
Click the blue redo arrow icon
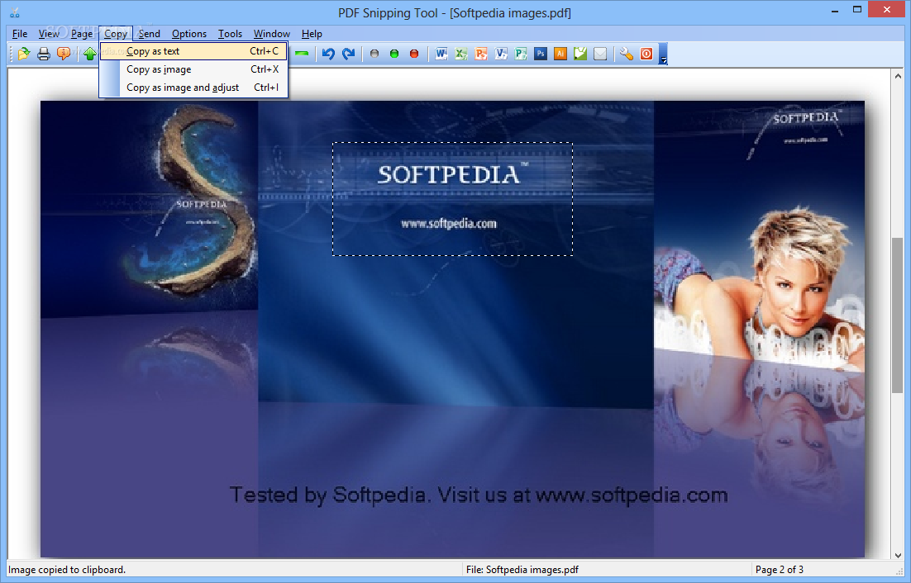tap(348, 54)
